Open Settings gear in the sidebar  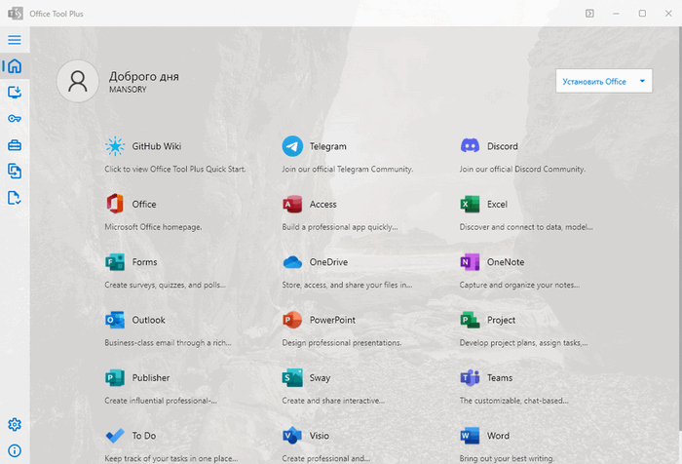pos(15,425)
